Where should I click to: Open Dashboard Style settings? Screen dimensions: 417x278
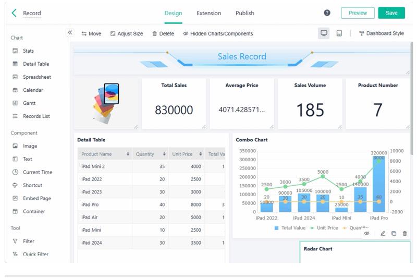click(382, 33)
